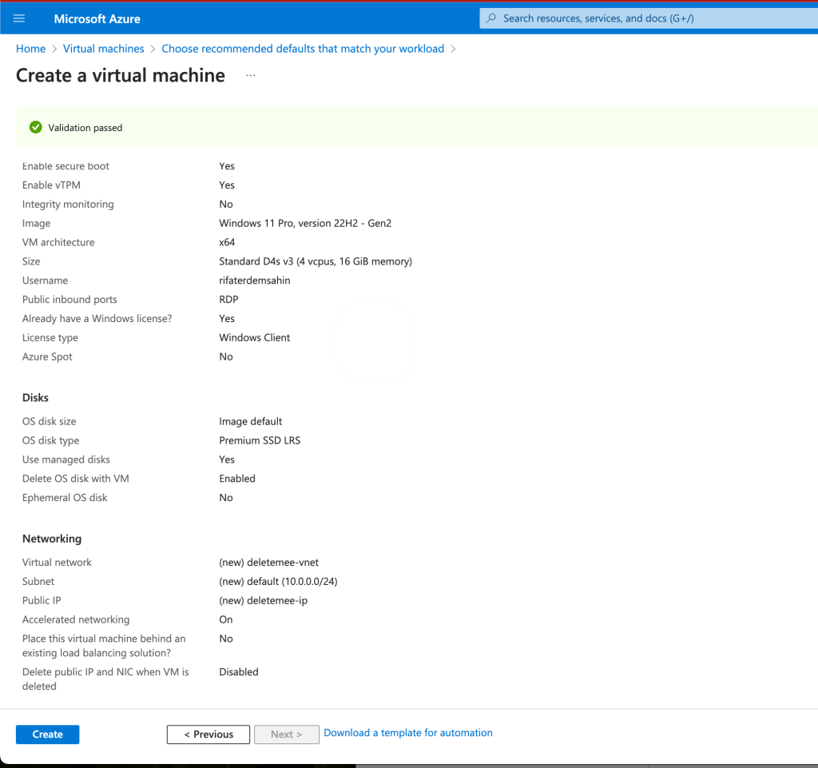Select Disabled value for Delete public IP
818x768 pixels.
(x=238, y=672)
